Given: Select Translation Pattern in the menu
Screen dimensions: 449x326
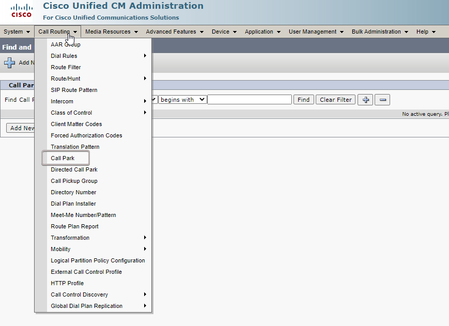Looking at the screenshot, I should [x=75, y=147].
